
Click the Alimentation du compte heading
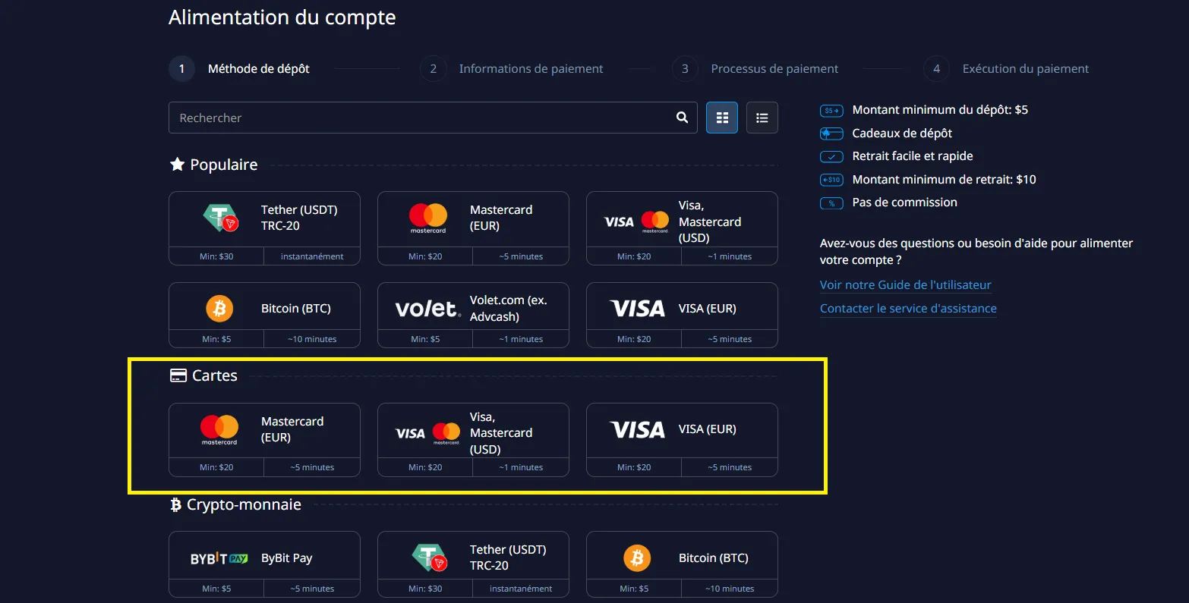click(282, 17)
